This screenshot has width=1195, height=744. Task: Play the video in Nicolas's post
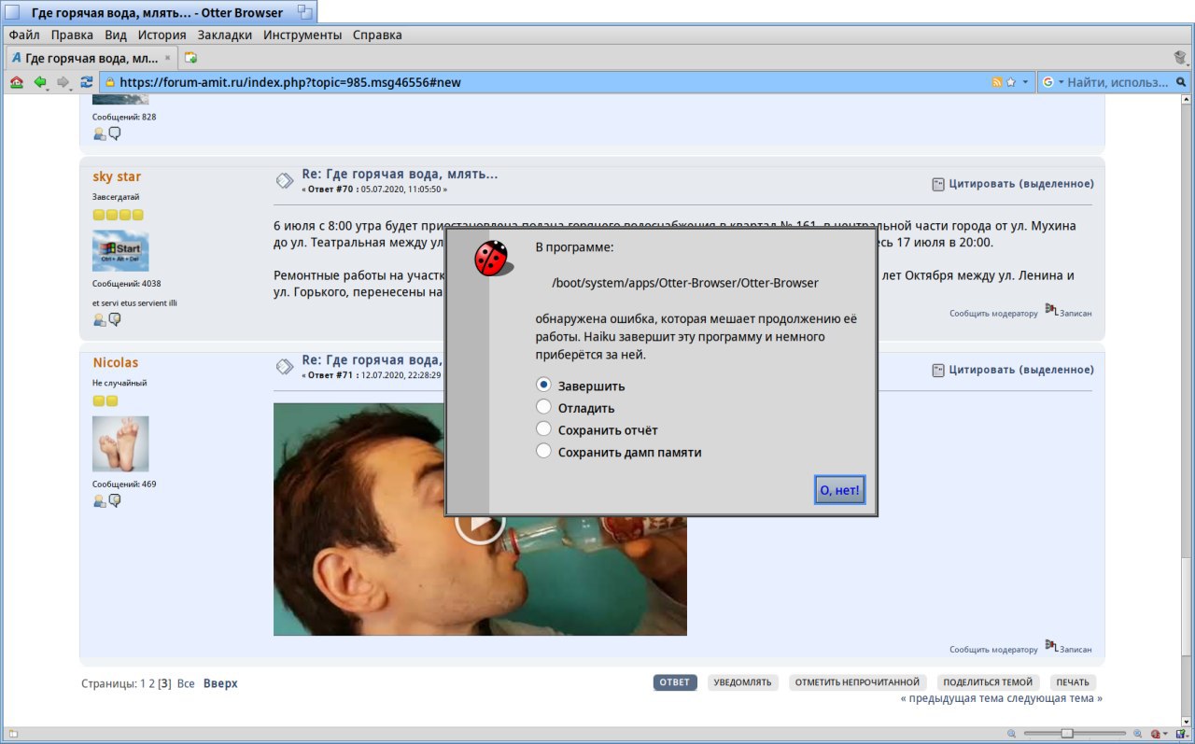pos(480,521)
